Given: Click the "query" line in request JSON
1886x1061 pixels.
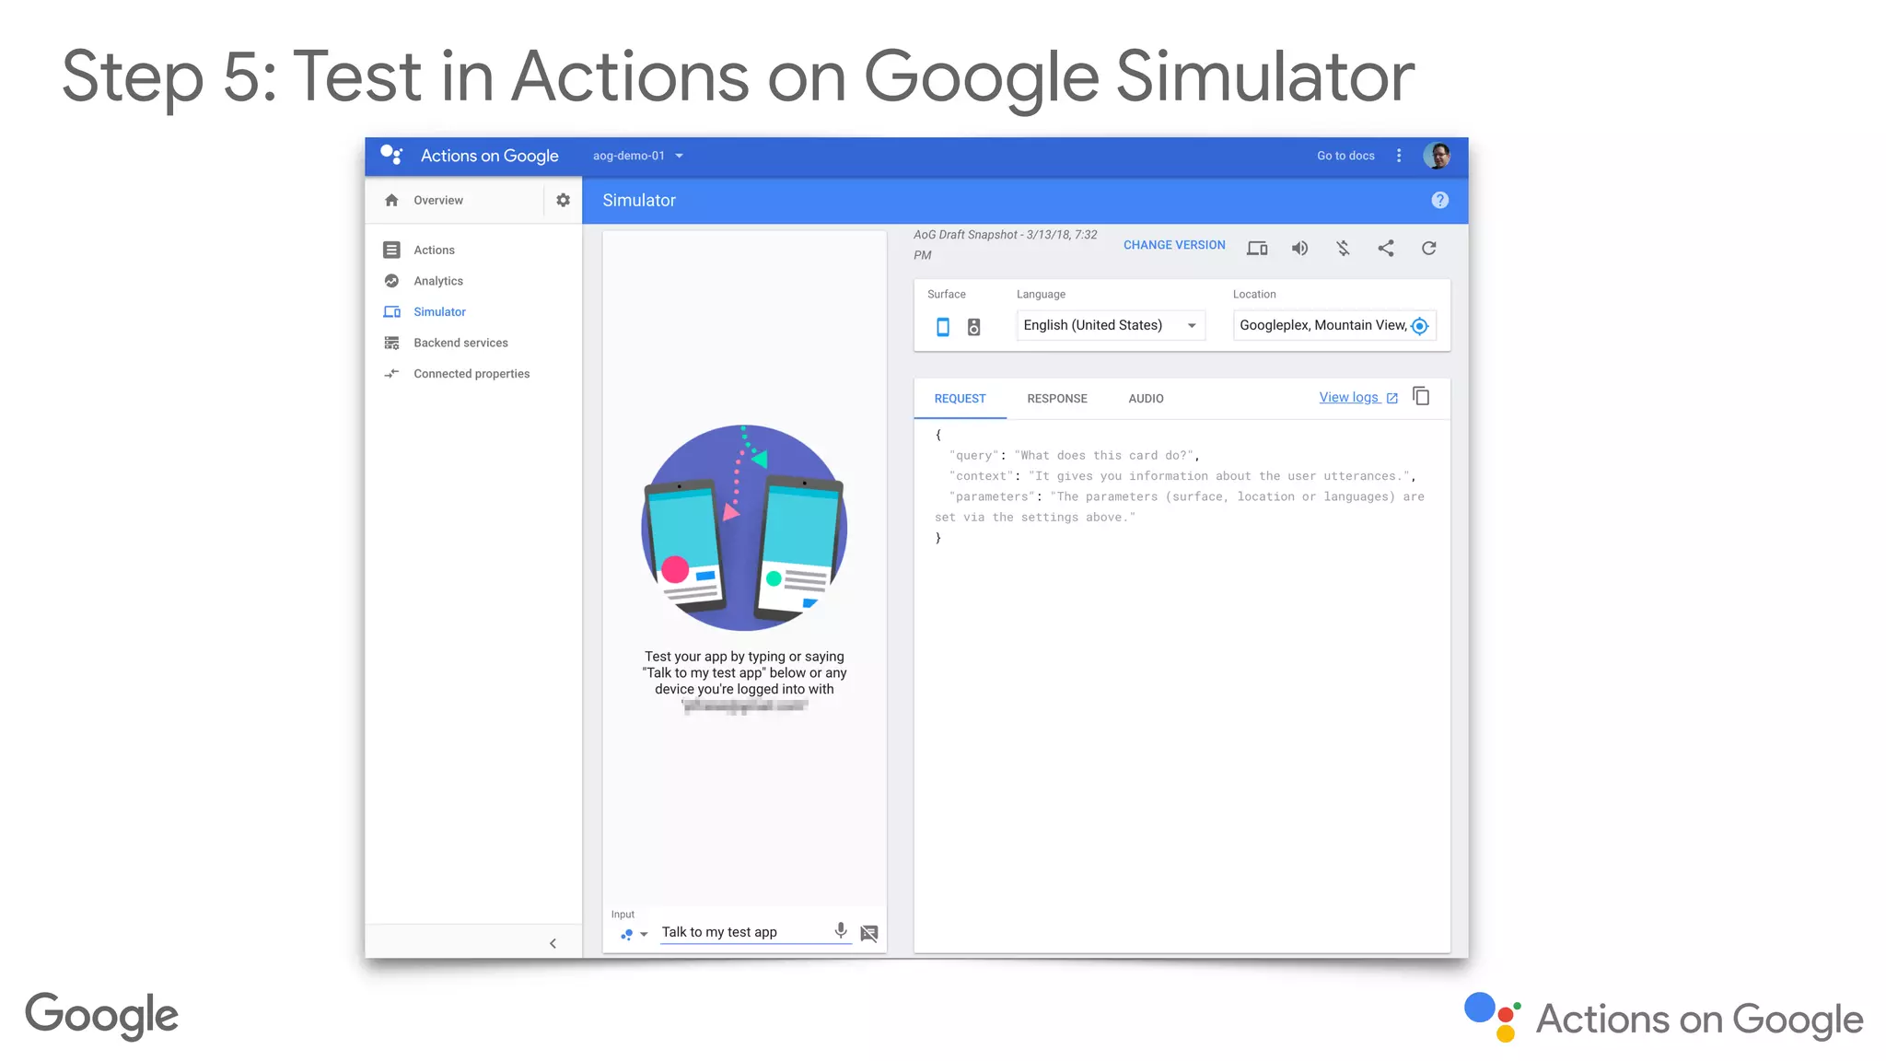Looking at the screenshot, I should coord(1074,455).
